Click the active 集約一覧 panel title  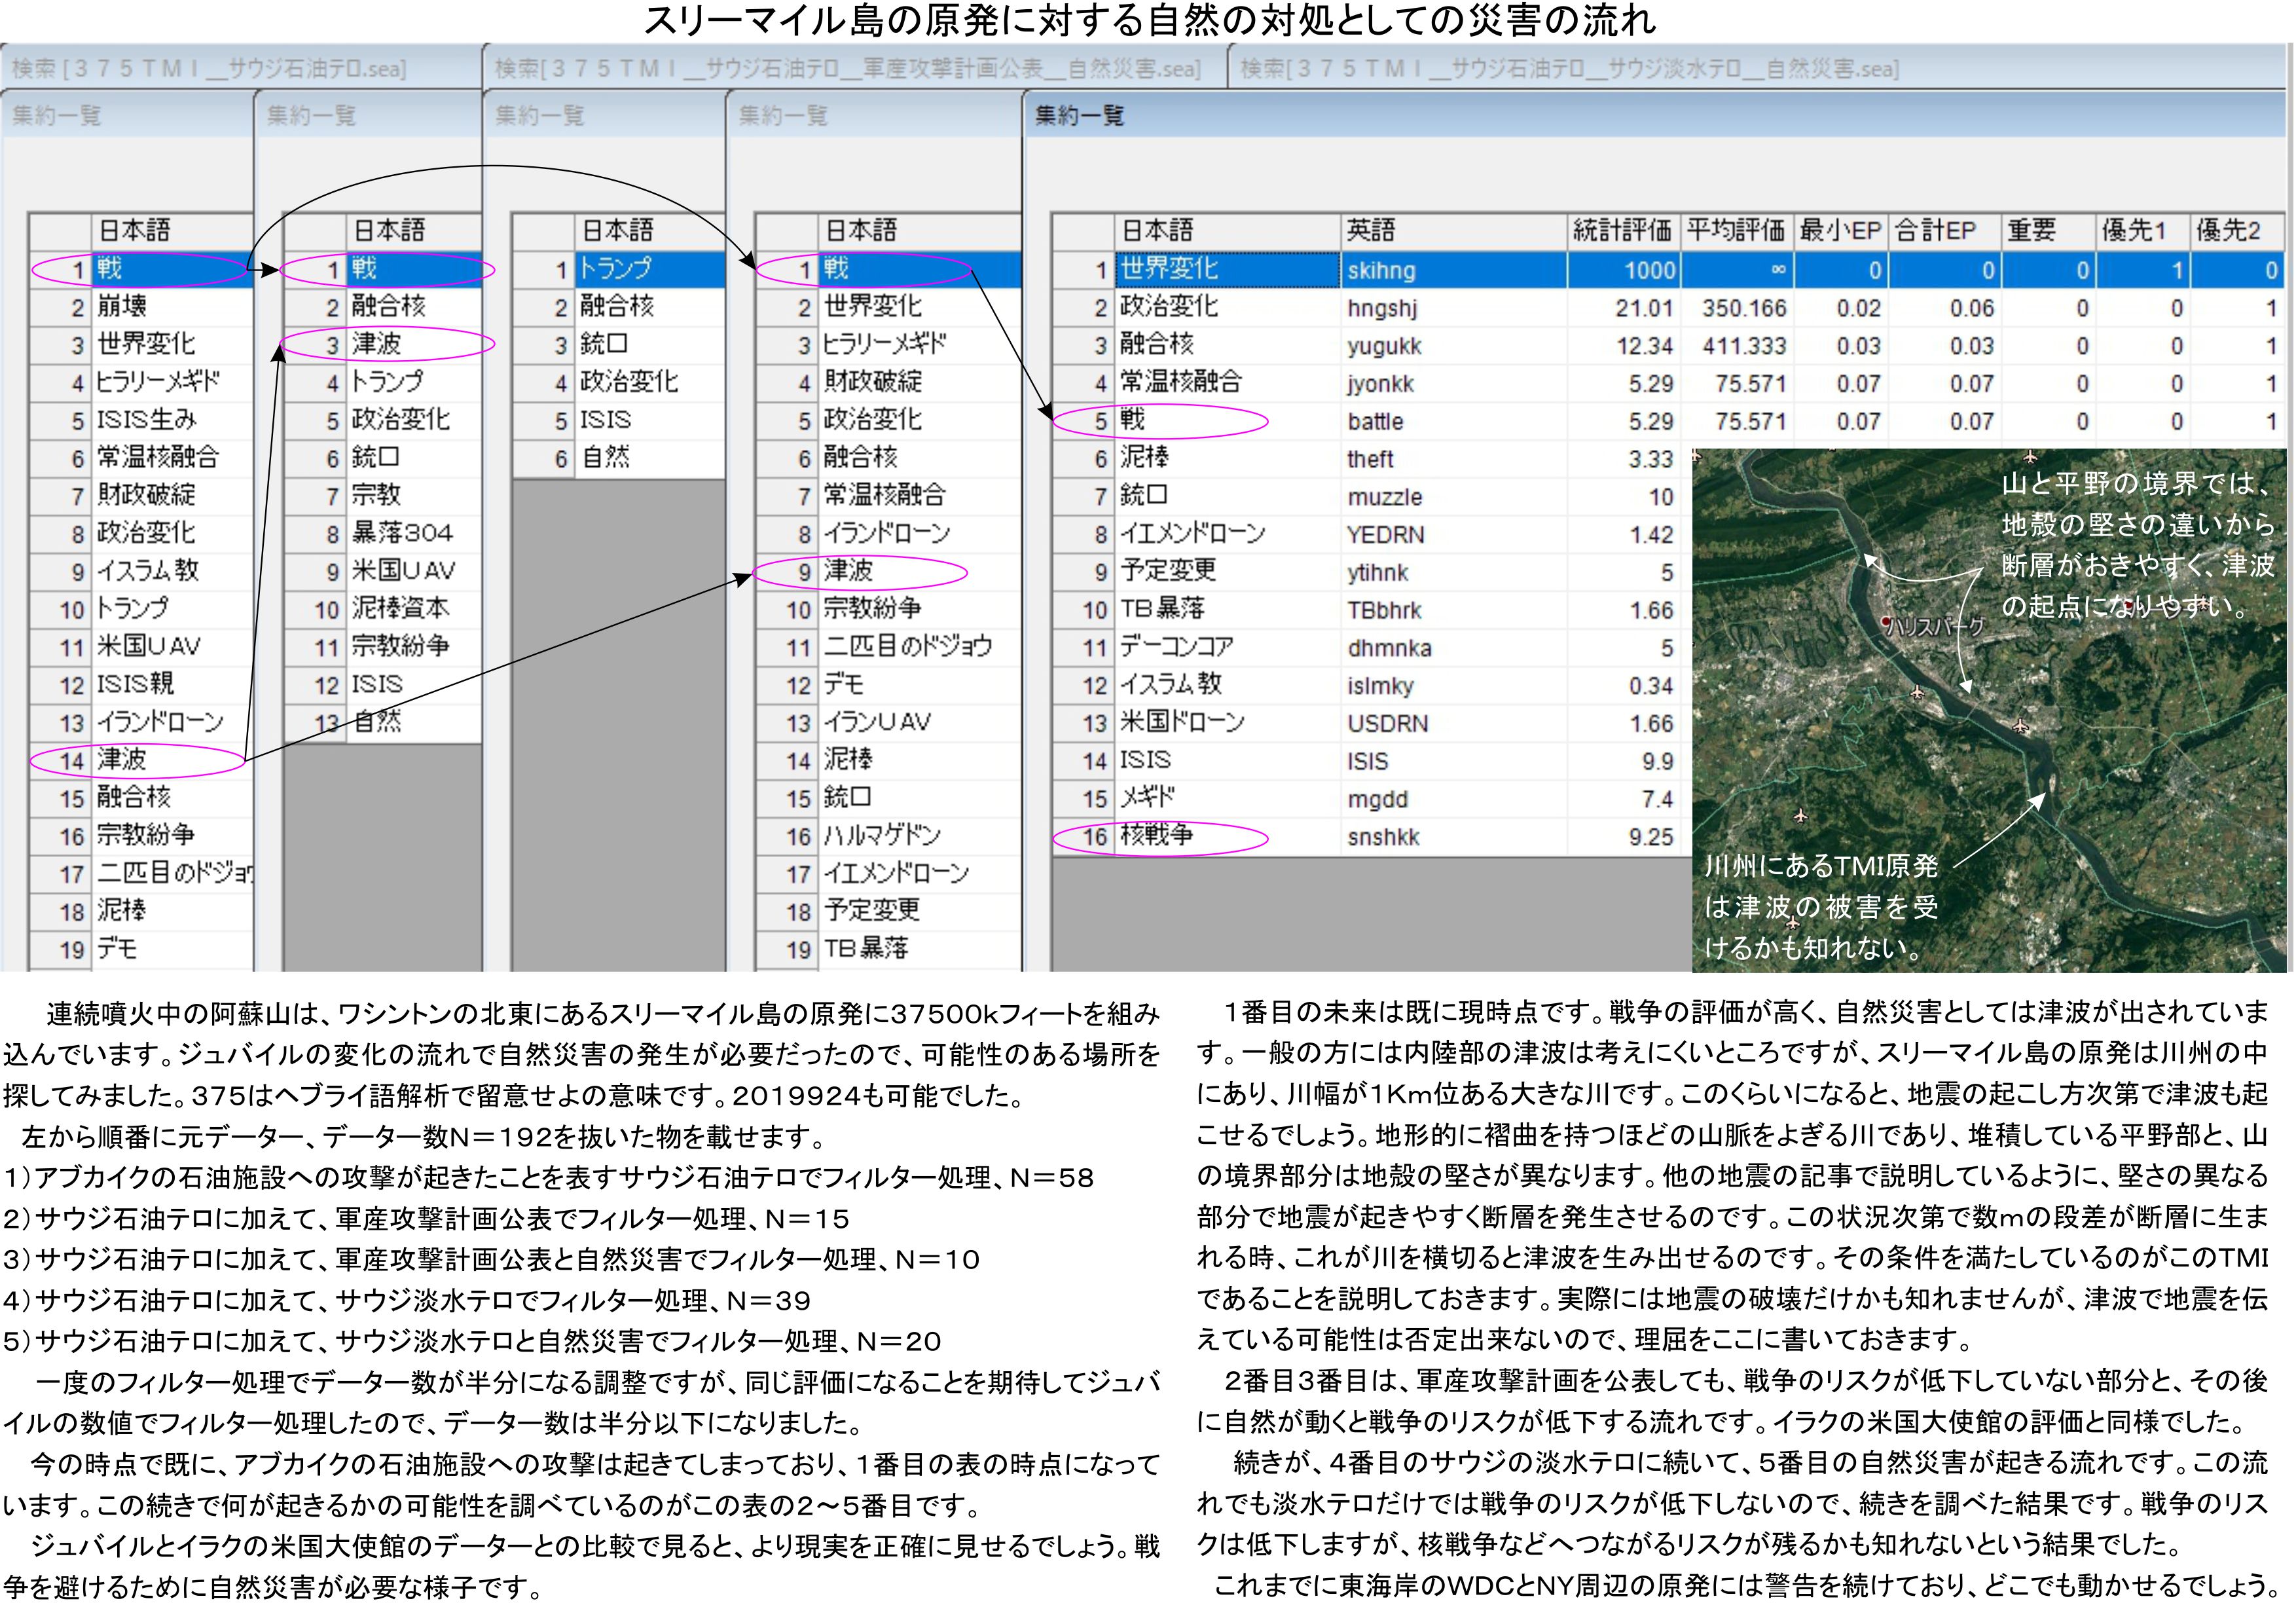click(1079, 115)
